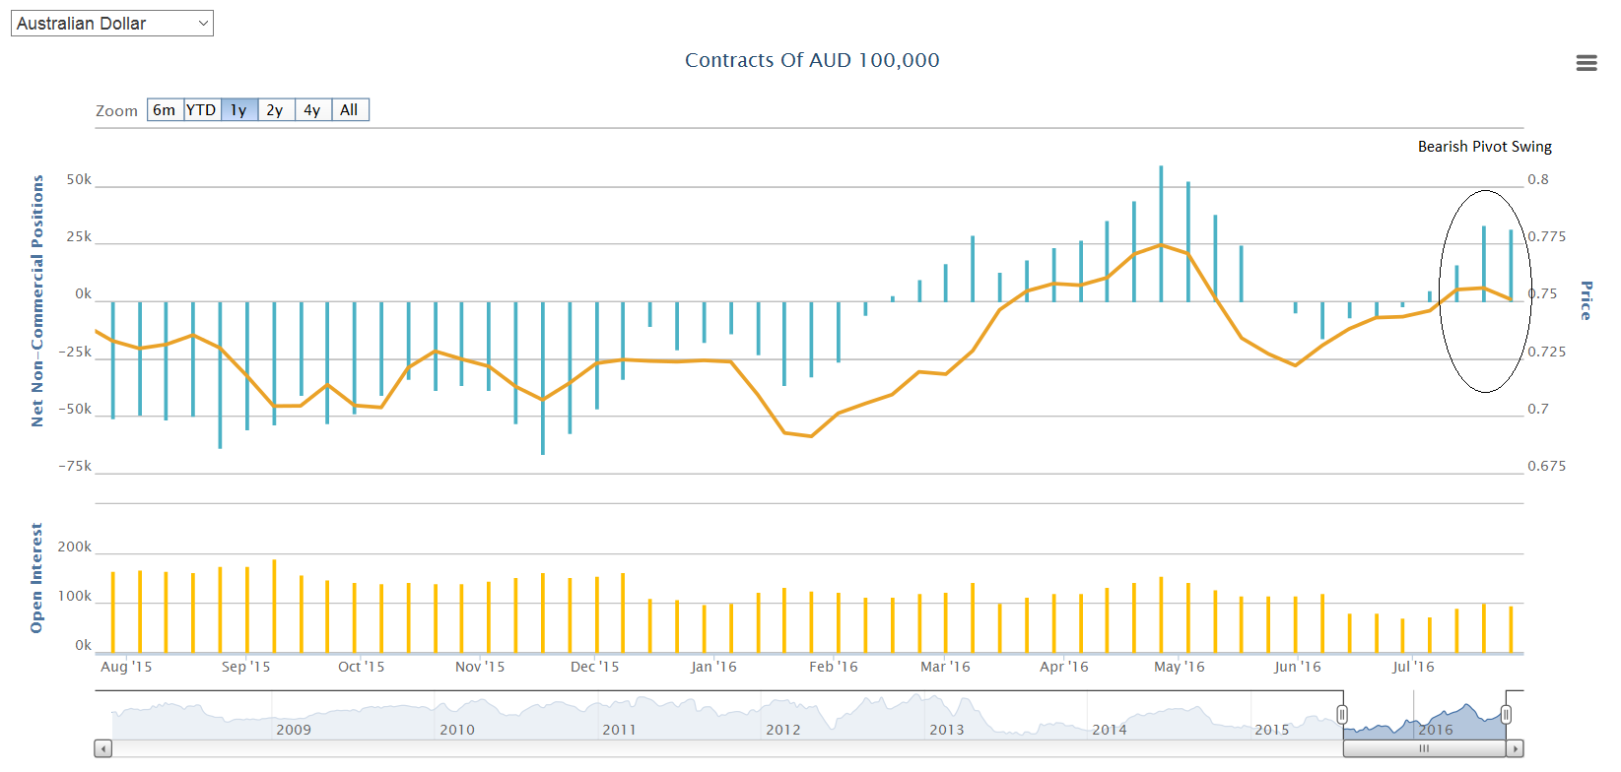Jump to 2012 in the navigator
This screenshot has width=1621, height=772.
coord(783,729)
